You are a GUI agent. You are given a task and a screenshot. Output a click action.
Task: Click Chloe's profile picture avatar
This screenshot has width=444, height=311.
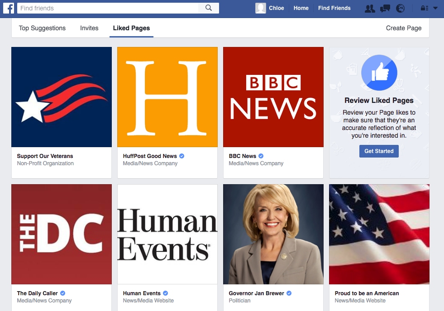tap(261, 8)
